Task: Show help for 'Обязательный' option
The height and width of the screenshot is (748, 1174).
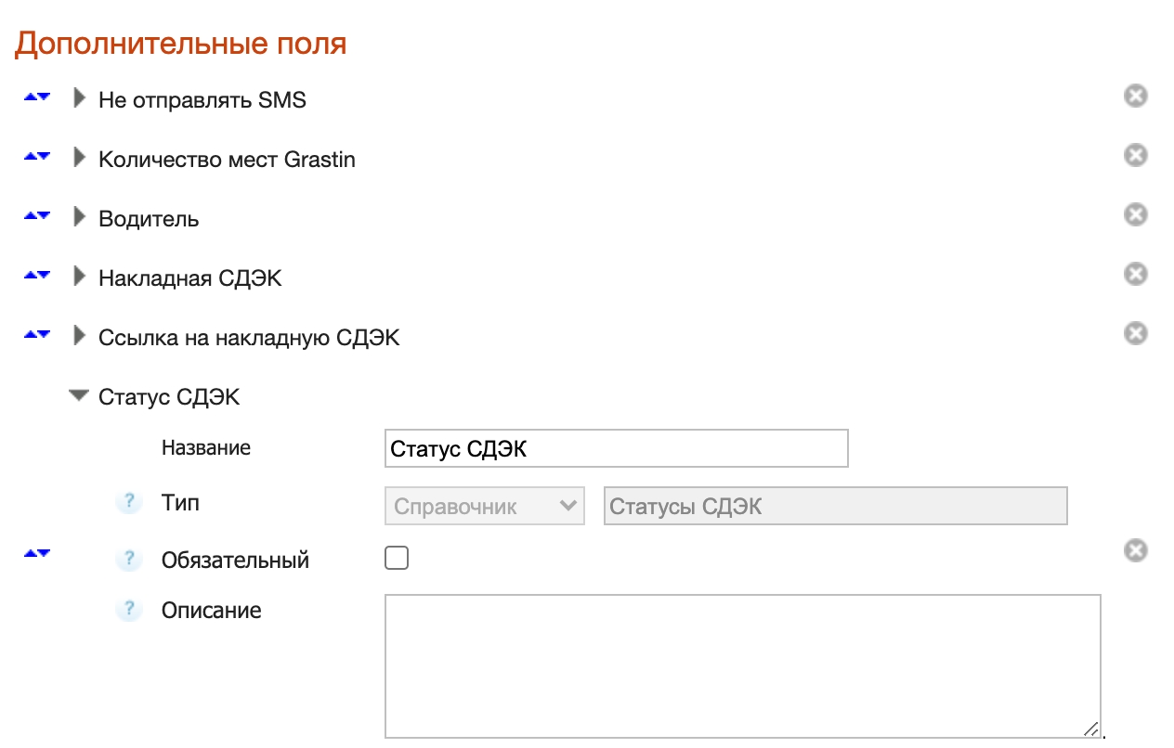Action: 129,560
